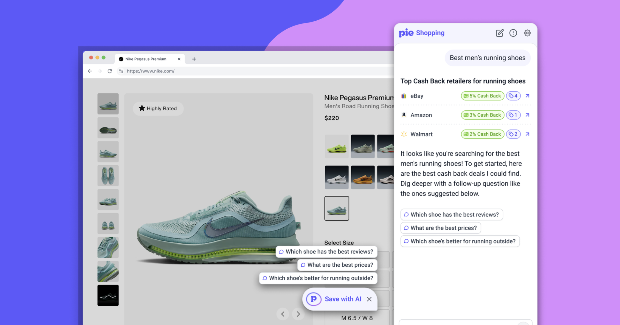Click the eBay coupon tag badge
This screenshot has height=325, width=620.
(513, 96)
